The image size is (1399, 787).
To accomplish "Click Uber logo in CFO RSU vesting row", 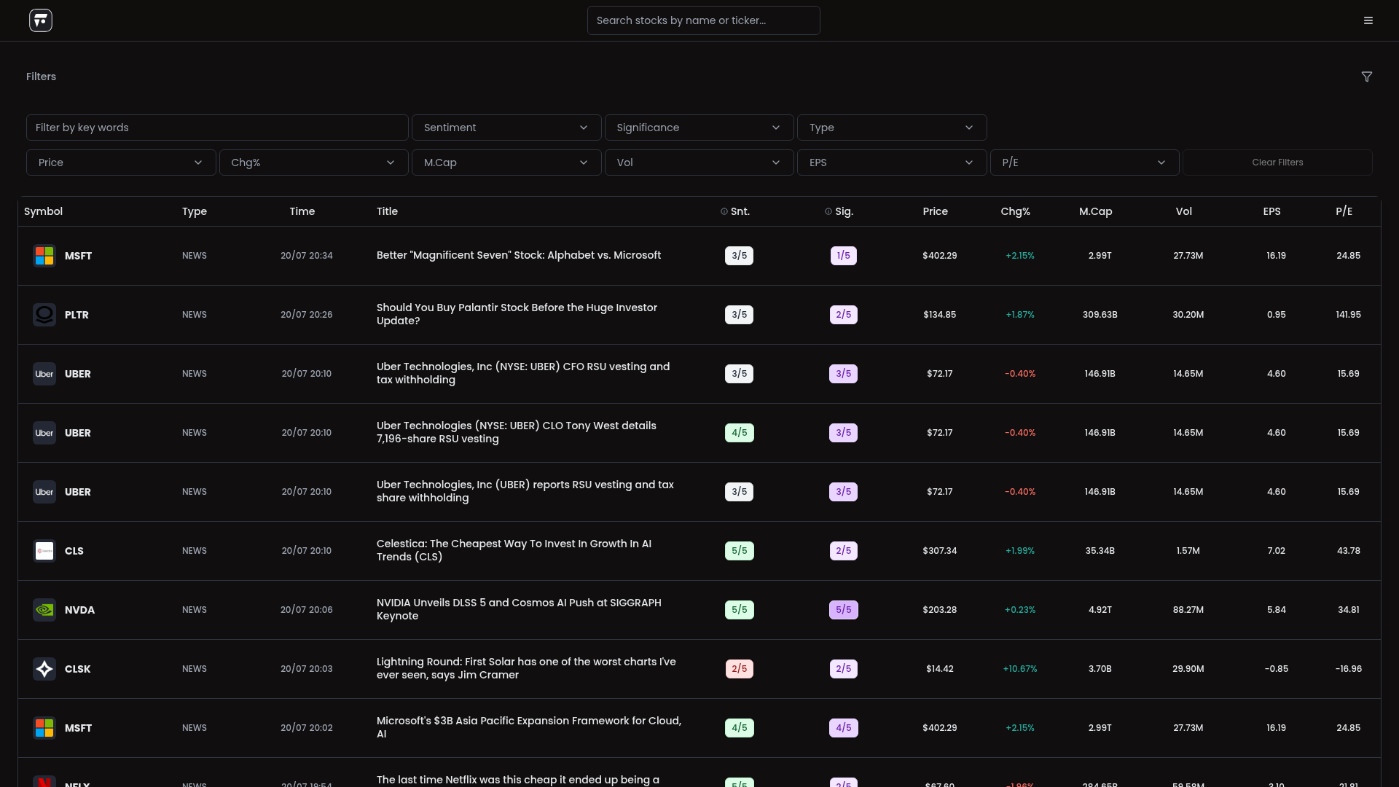I will 44,374.
